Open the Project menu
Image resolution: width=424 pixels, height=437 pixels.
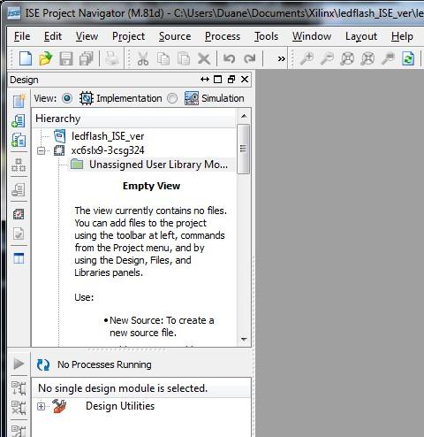point(128,36)
